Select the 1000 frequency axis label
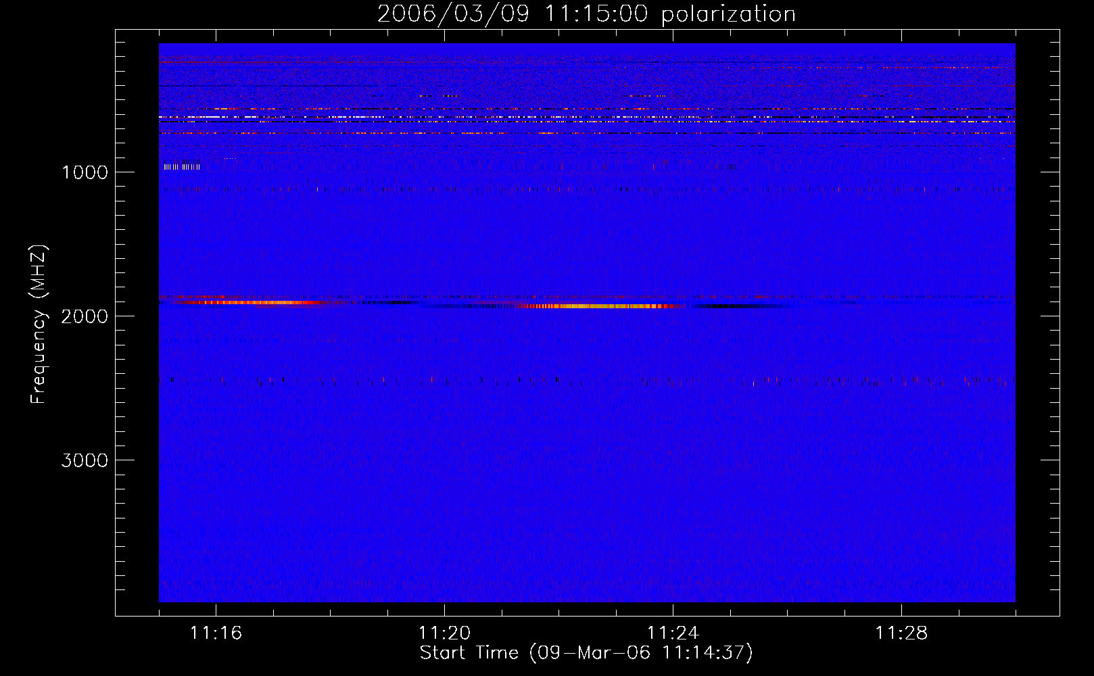 [85, 172]
